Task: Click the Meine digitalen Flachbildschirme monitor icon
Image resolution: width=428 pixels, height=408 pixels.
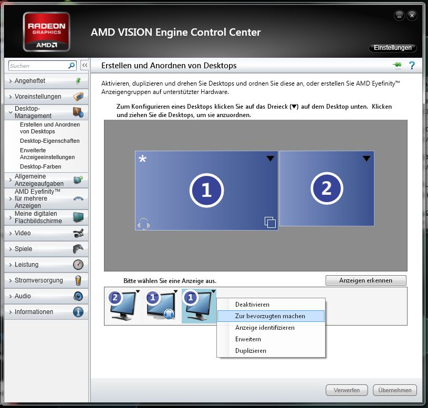Action: (x=78, y=217)
